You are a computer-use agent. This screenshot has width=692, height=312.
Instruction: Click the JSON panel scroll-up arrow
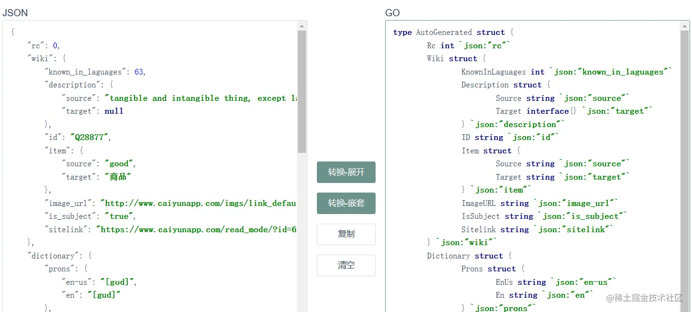[302, 26]
